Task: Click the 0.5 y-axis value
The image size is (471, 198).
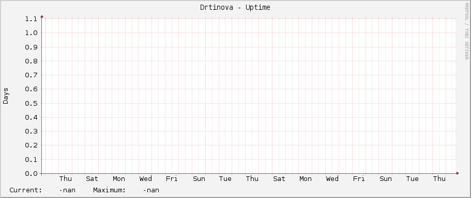Action: pyautogui.click(x=31, y=103)
